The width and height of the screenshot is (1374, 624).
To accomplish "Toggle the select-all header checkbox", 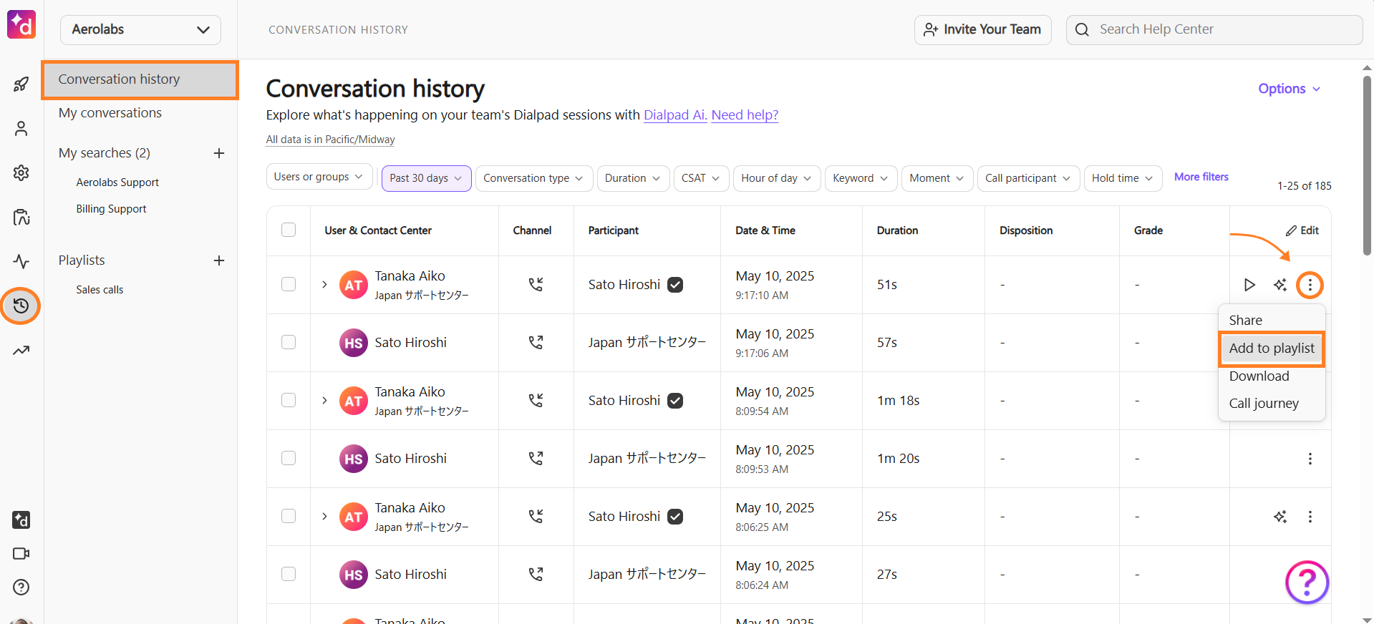I will tap(289, 230).
